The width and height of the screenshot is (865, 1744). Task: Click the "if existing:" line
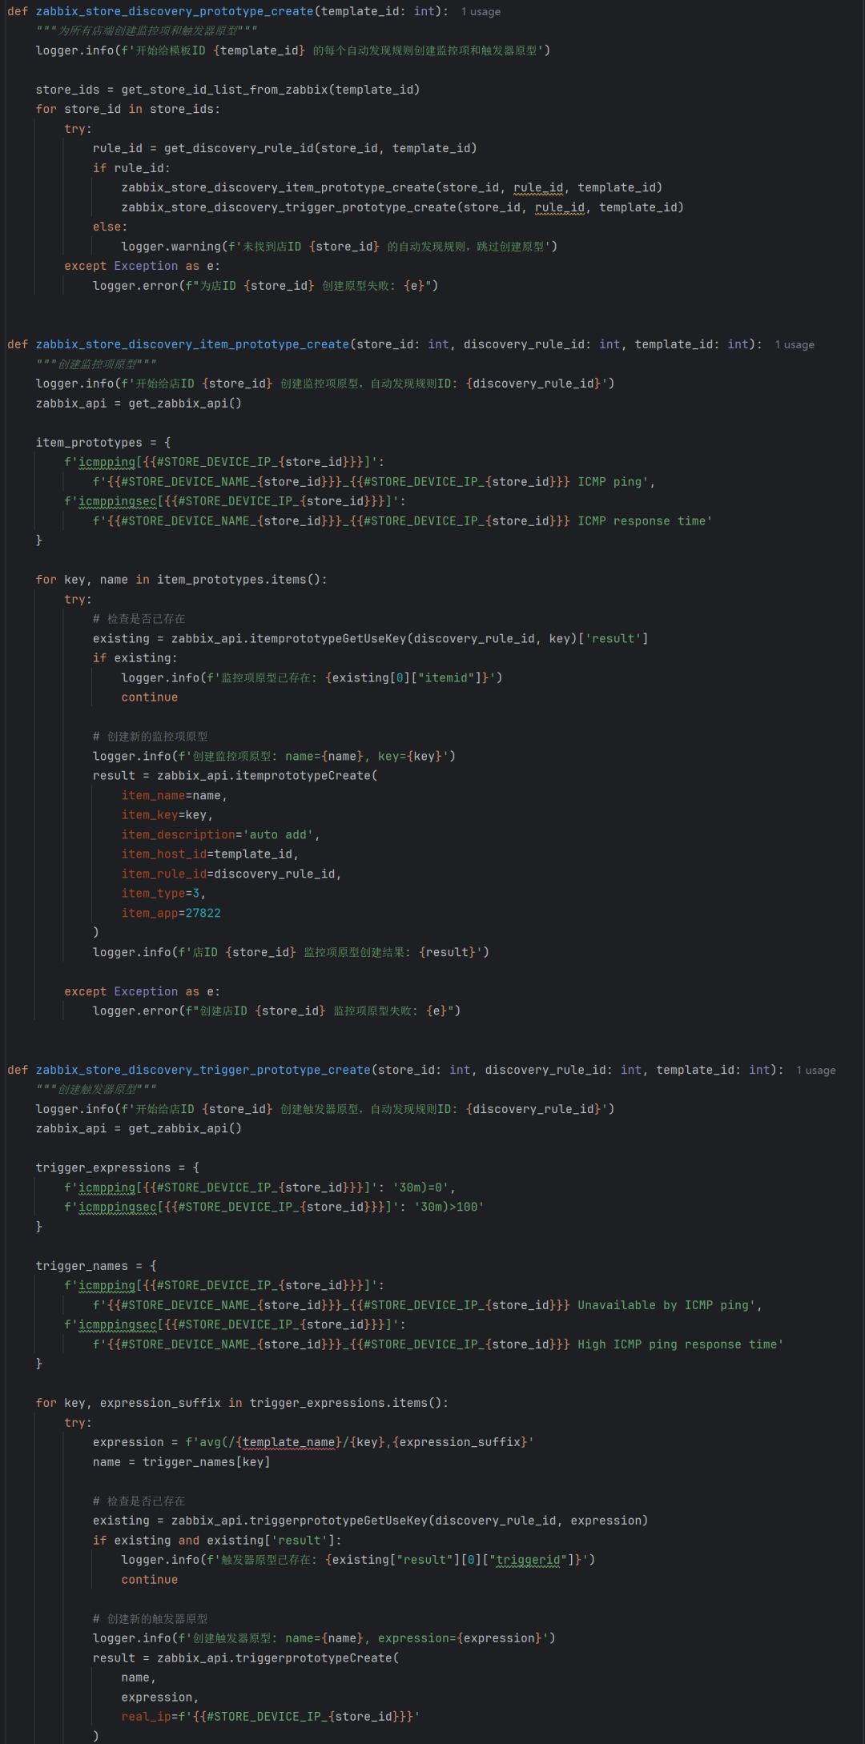click(x=135, y=658)
